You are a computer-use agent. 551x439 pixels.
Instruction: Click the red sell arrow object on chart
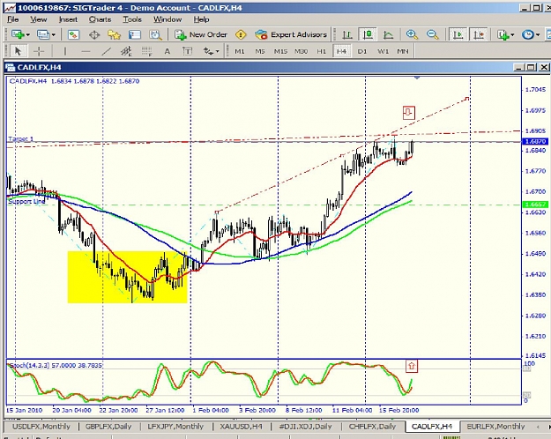(408, 113)
